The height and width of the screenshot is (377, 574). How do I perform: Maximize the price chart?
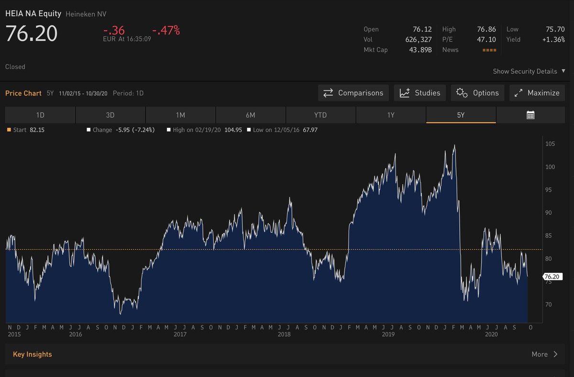coord(537,93)
